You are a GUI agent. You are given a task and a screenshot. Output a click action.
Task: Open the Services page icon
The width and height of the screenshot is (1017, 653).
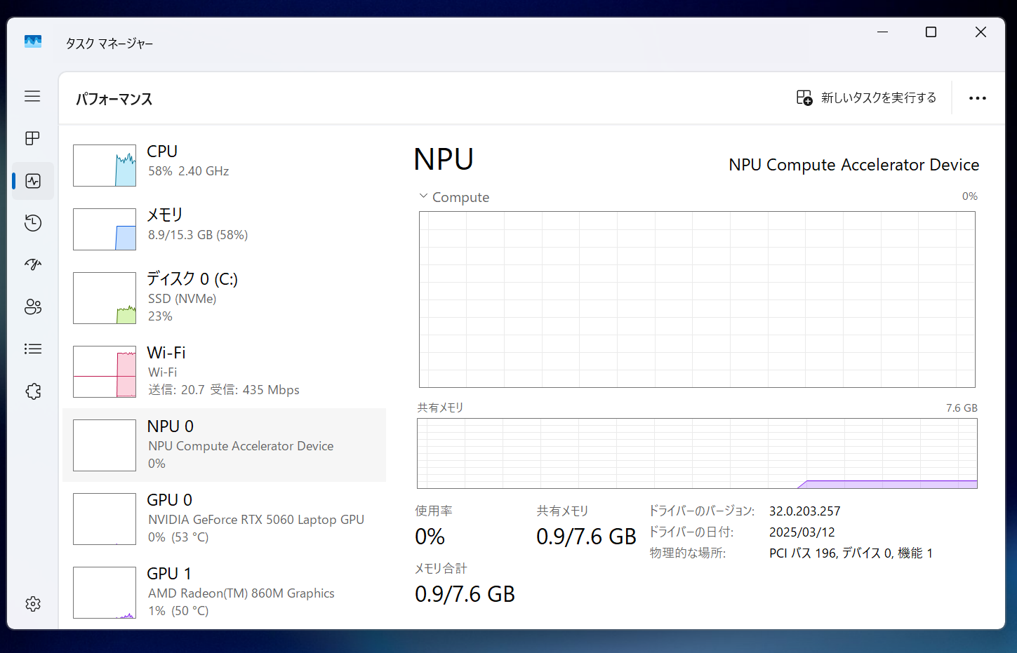pyautogui.click(x=33, y=391)
